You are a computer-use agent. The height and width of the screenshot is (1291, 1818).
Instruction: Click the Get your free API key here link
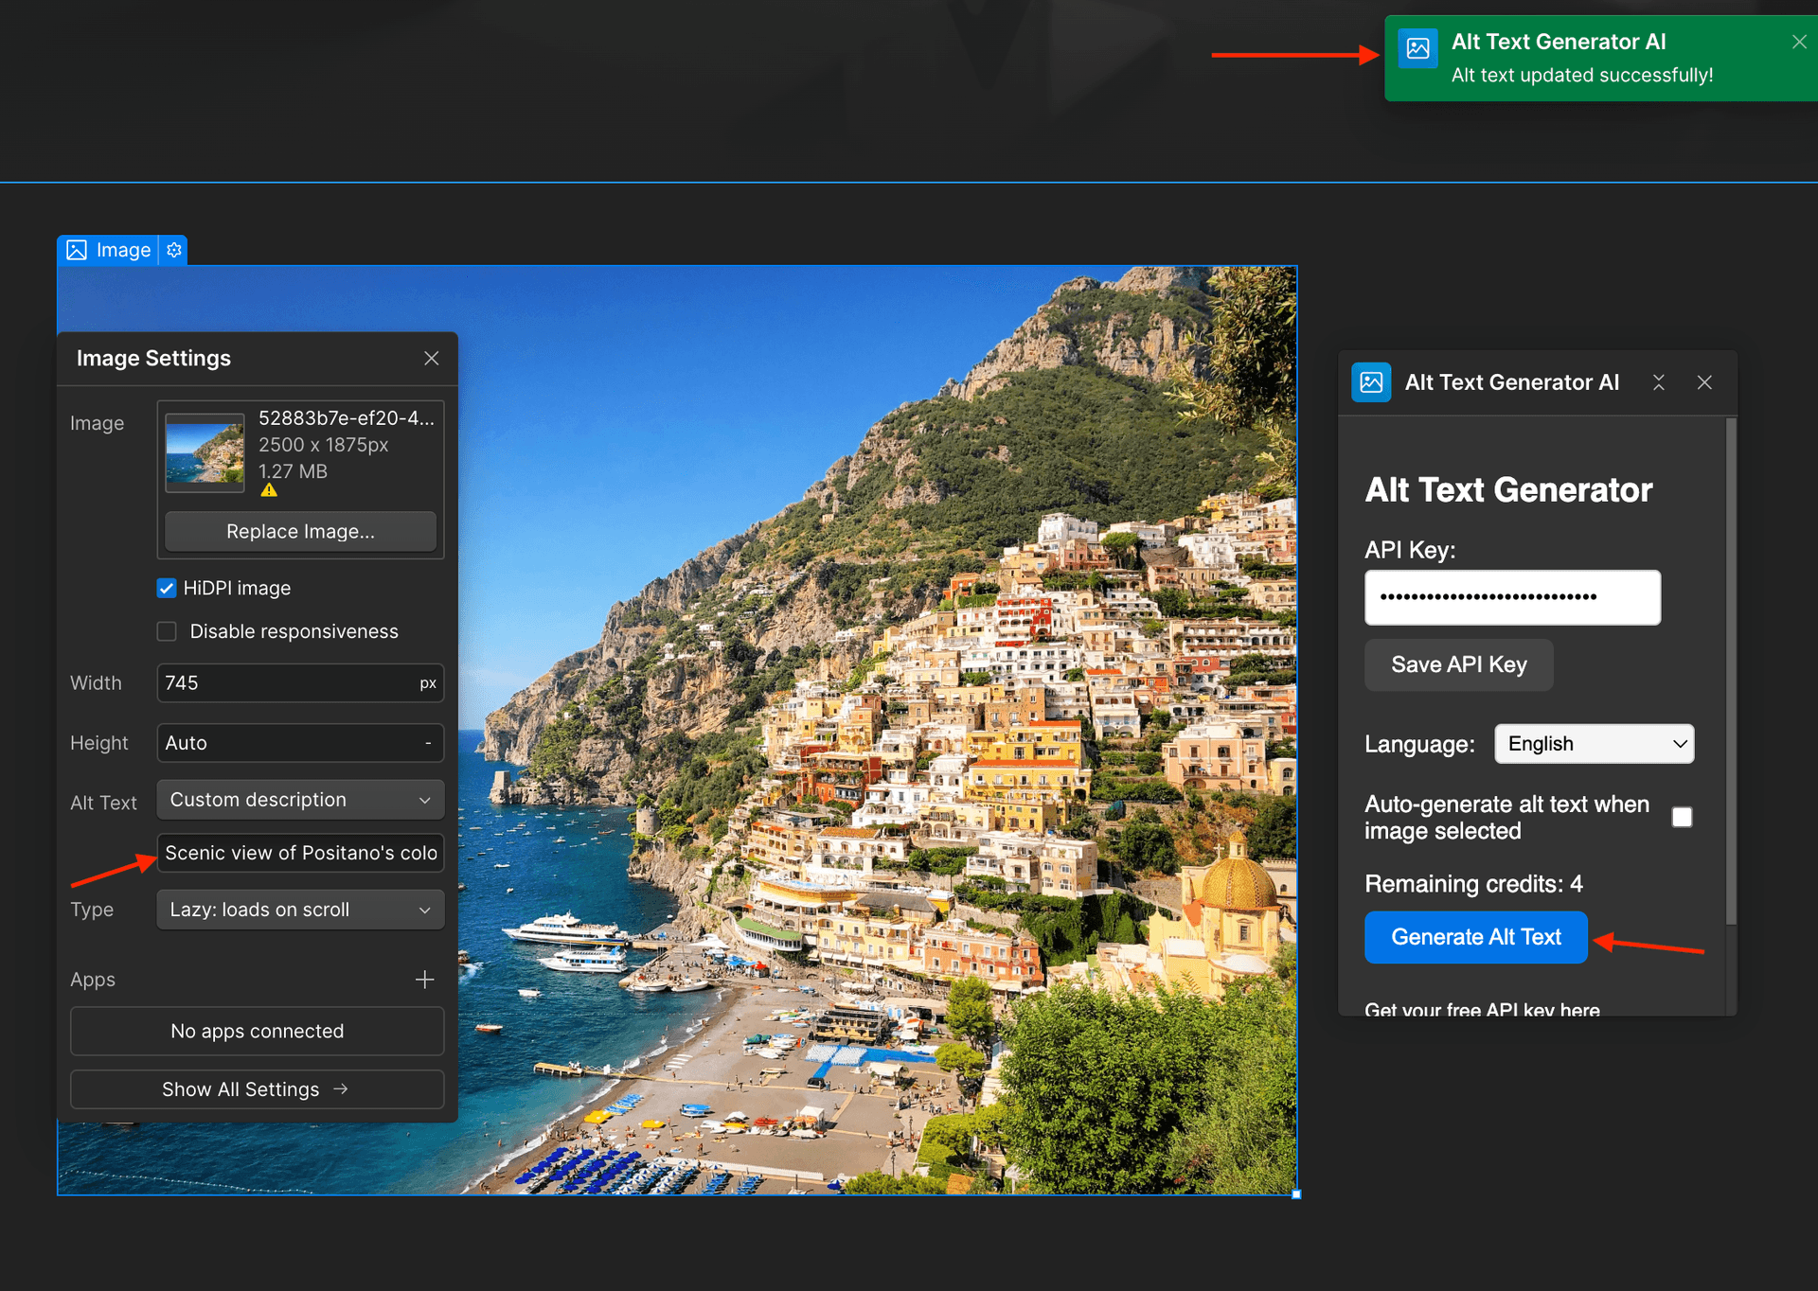point(1482,1009)
